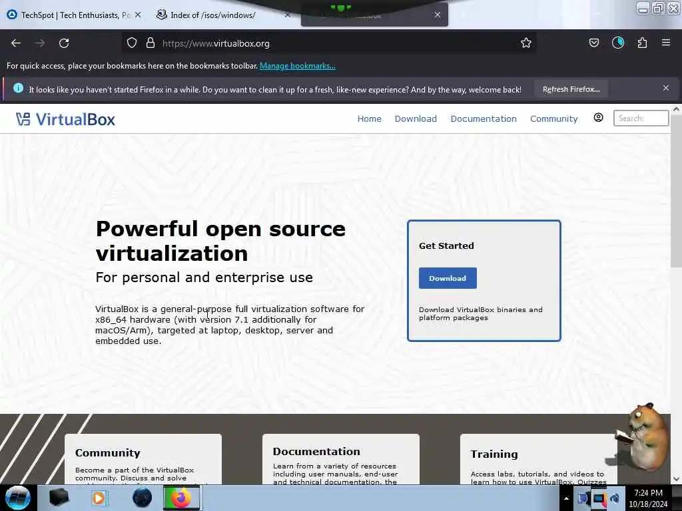Open the Home nav link
Image resolution: width=682 pixels, height=511 pixels.
369,118
